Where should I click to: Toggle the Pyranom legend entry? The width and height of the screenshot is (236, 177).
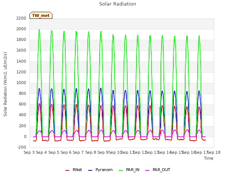pyautogui.click(x=100, y=170)
